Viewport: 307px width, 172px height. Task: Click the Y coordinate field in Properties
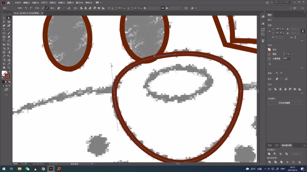(280, 33)
